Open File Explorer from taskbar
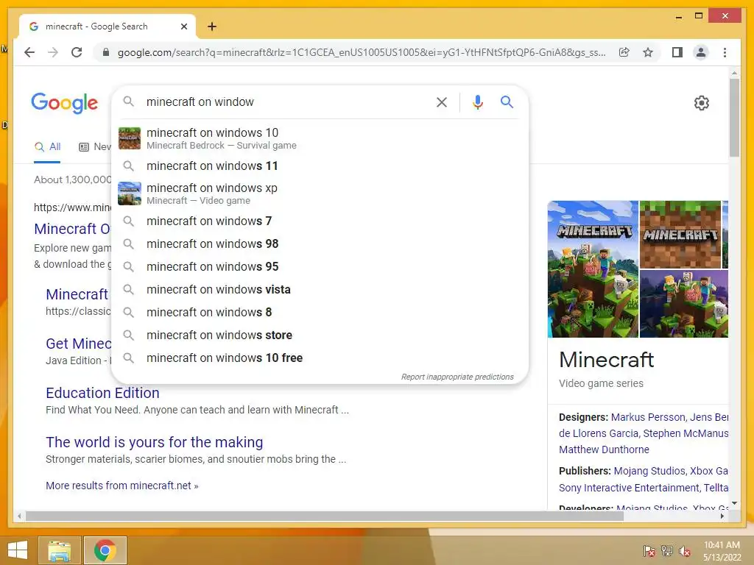754x565 pixels. click(59, 550)
